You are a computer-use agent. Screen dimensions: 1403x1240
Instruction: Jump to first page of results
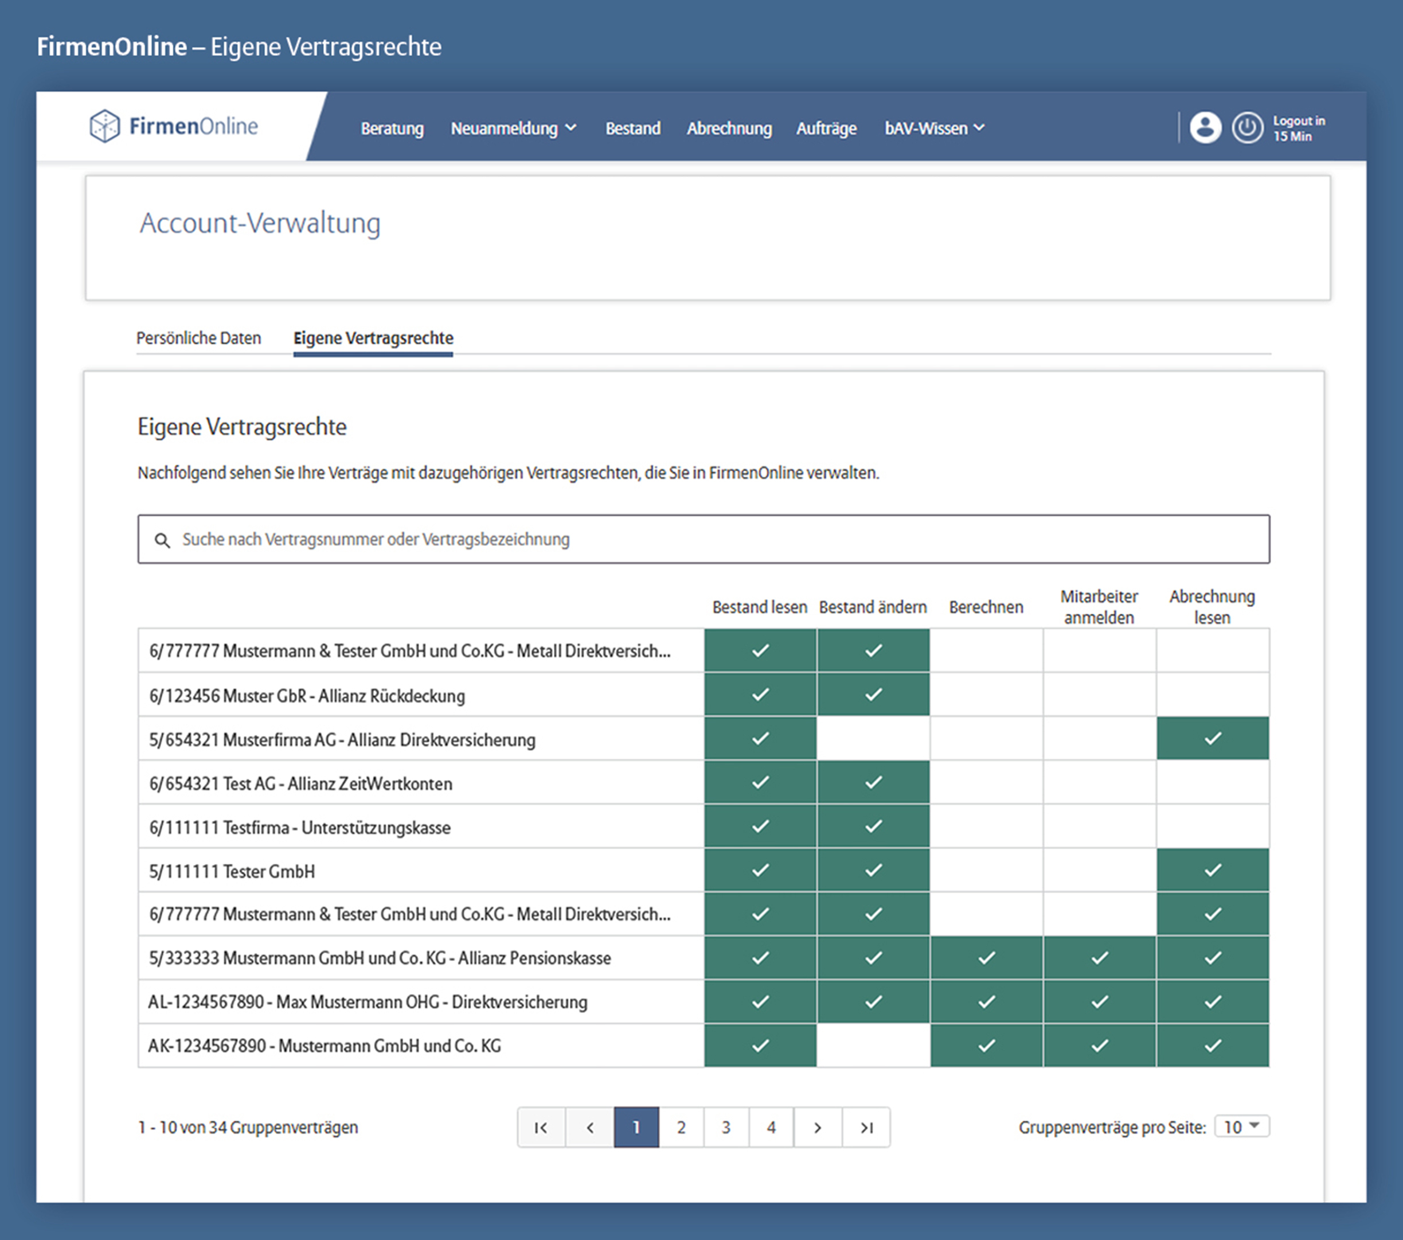coord(541,1128)
